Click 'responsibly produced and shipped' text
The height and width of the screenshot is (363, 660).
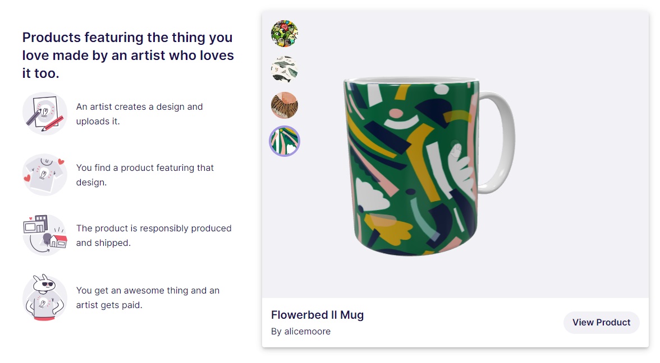[x=154, y=235]
